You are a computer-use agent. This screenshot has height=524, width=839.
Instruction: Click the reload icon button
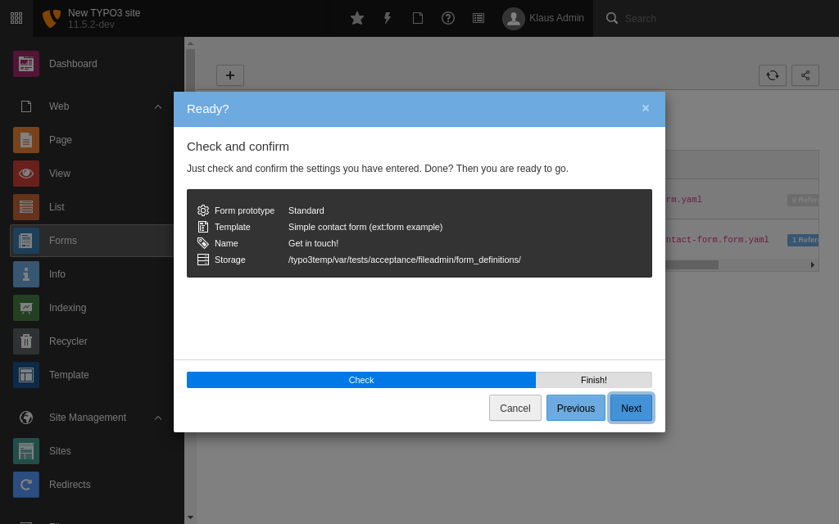point(772,75)
